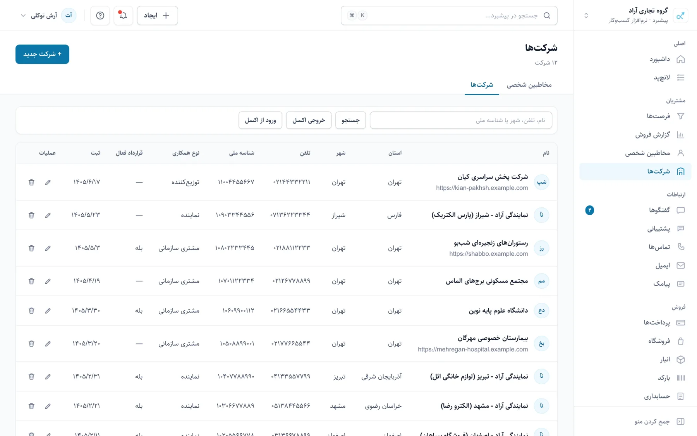
Task: Open پرداخت‌ها in the sidebar
Action: click(635, 322)
